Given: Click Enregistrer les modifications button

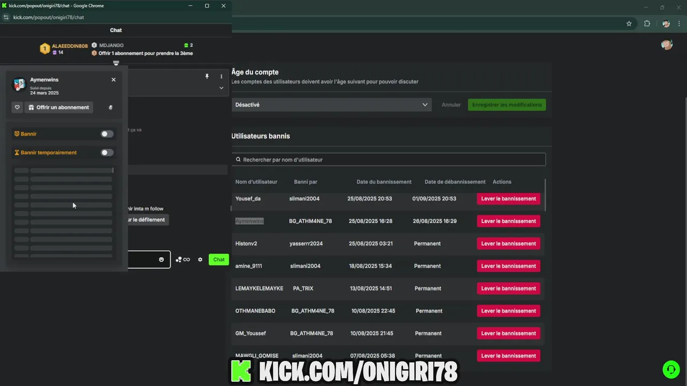Looking at the screenshot, I should 507,105.
